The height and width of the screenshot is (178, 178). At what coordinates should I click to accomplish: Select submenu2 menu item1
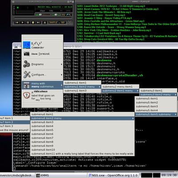click(120, 87)
